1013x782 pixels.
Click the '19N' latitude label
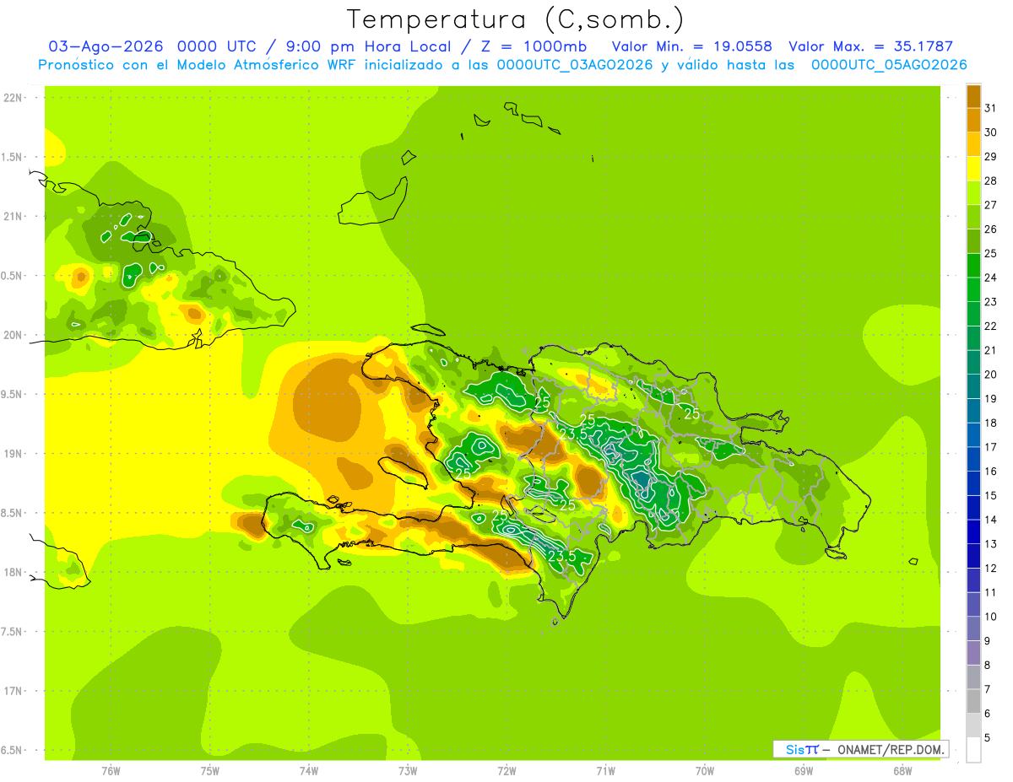(x=14, y=454)
